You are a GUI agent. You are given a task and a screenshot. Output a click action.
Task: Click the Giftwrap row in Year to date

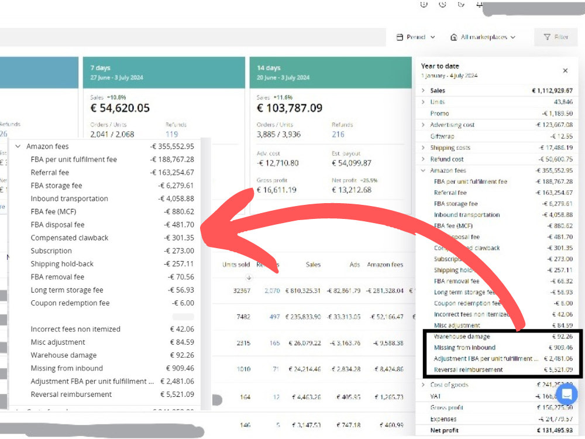[x=497, y=136]
